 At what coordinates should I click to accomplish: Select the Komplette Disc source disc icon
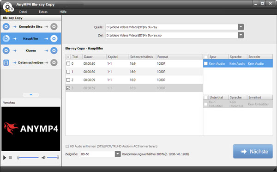(x=6, y=27)
